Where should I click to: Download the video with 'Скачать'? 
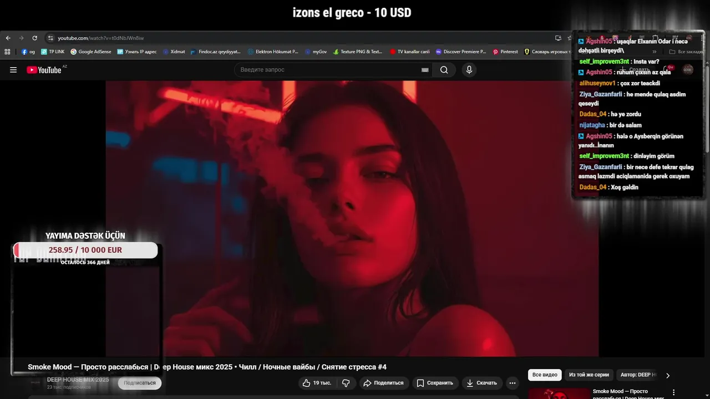click(481, 383)
